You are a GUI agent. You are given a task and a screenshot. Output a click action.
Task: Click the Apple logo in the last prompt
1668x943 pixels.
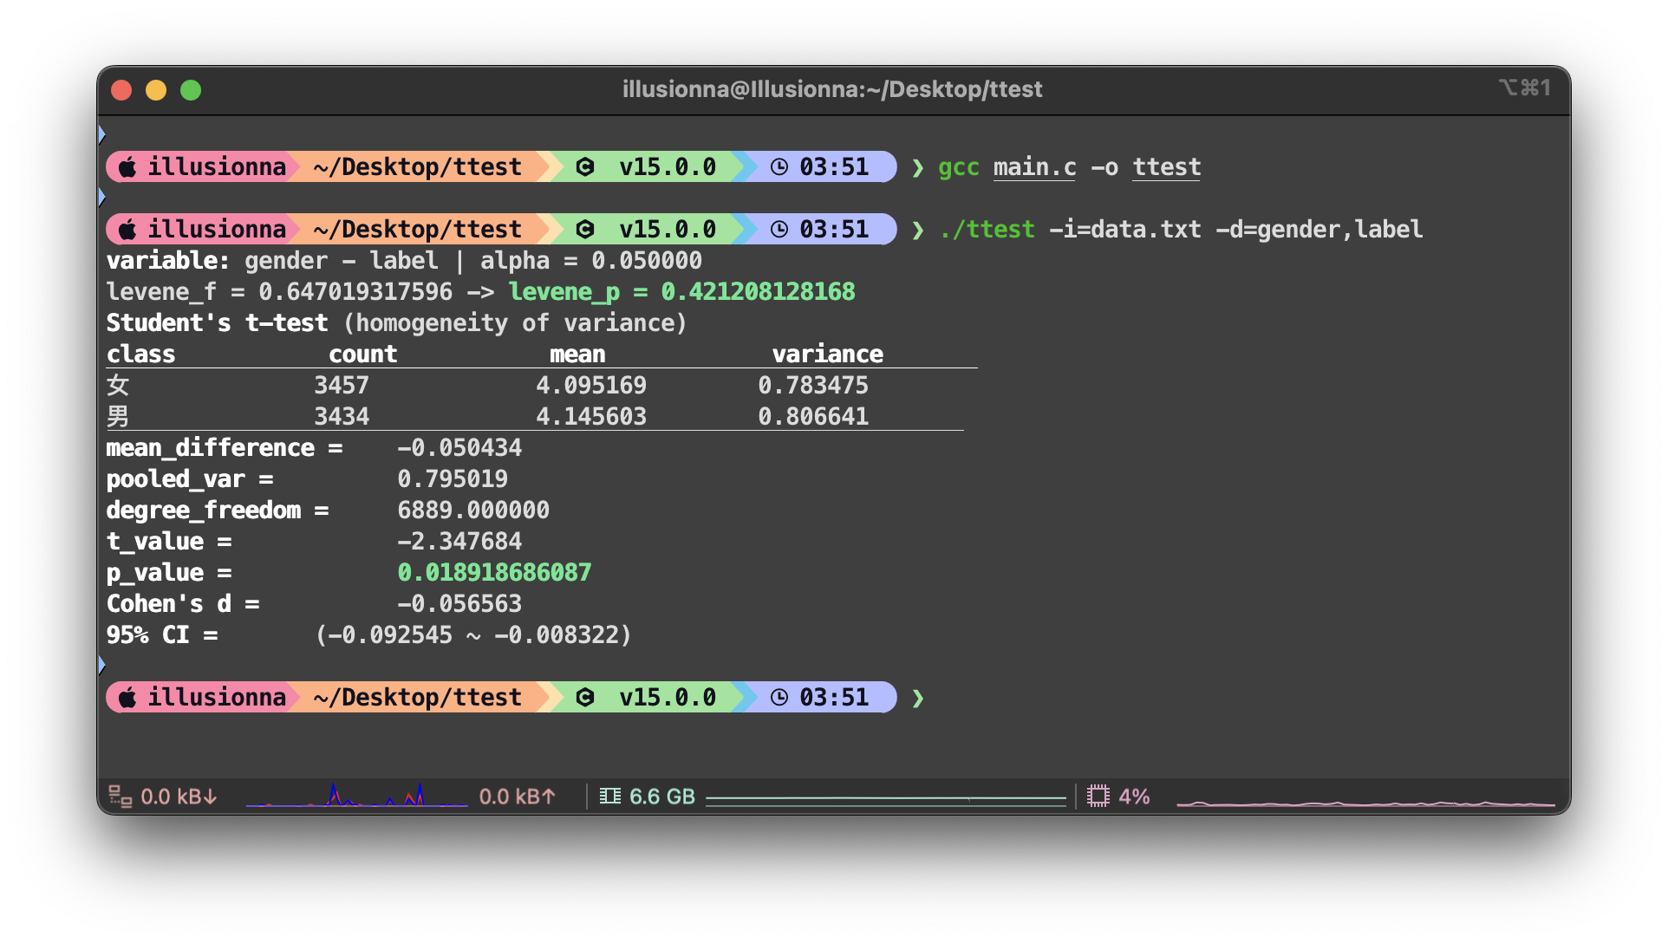127,698
